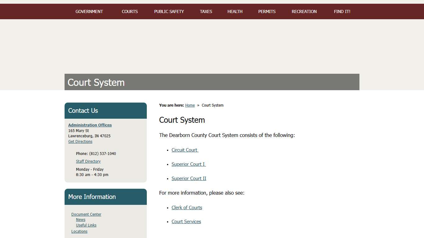424x238 pixels.
Task: Open the Court Services link
Action: (x=186, y=221)
